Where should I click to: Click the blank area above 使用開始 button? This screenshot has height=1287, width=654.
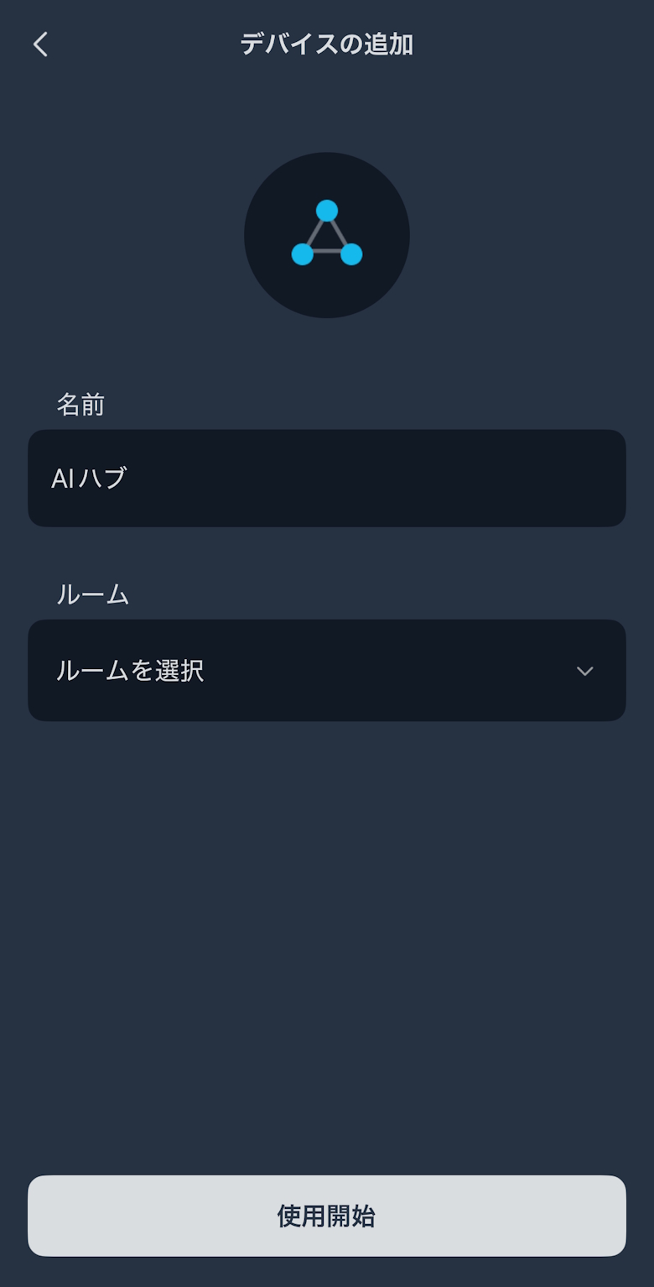[x=327, y=1007]
